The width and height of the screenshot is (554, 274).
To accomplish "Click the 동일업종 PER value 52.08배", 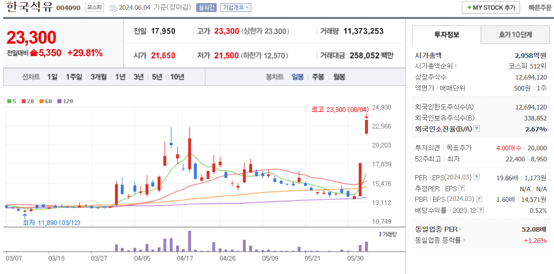I will pos(534,229).
